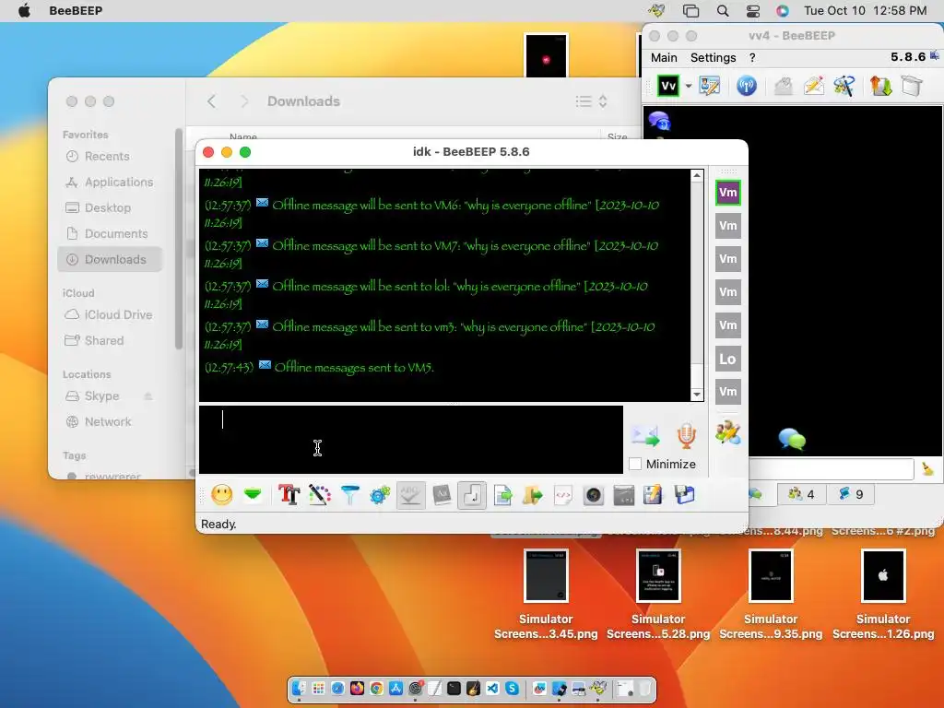The width and height of the screenshot is (944, 708).
Task: Click the broom clear icon in vv4
Action: pos(927,468)
